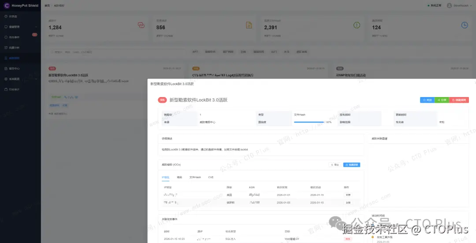Click the 2026-01-01 first-seen cell
This screenshot has width=476, height=243.
coord(283,195)
